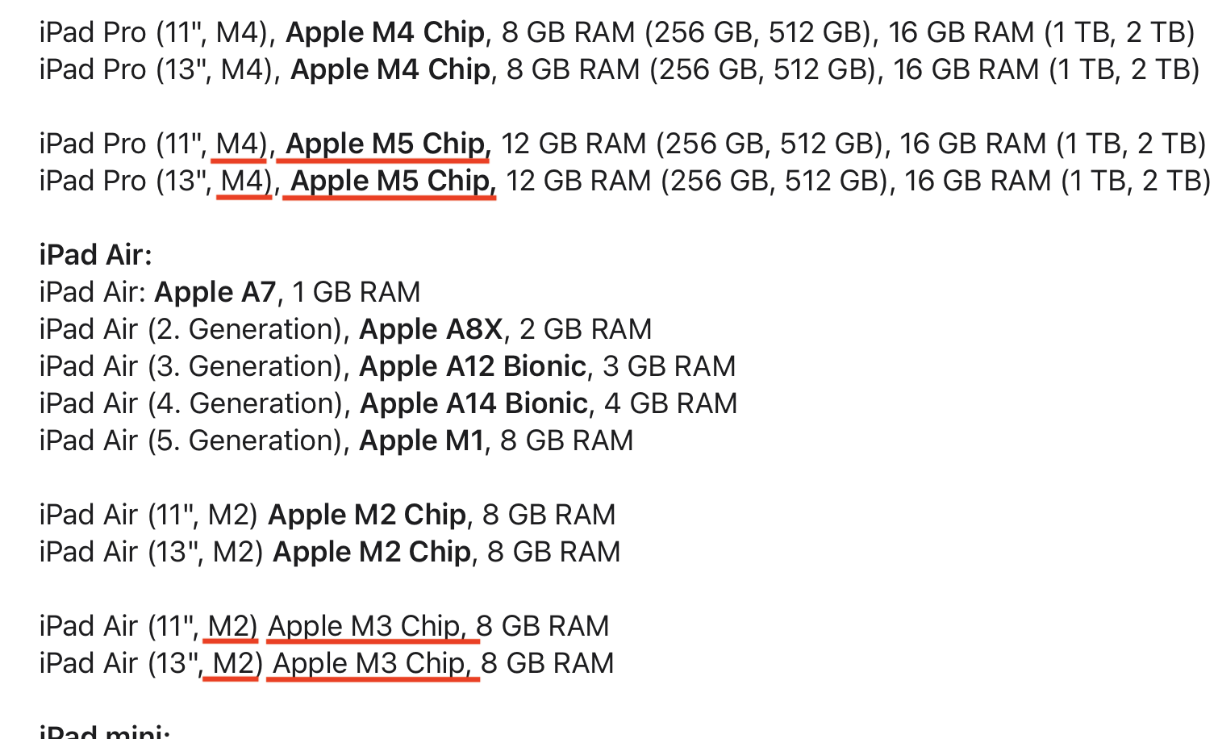The image size is (1218, 739).
Task: Click bold "Apple A7" text
Action: [215, 292]
